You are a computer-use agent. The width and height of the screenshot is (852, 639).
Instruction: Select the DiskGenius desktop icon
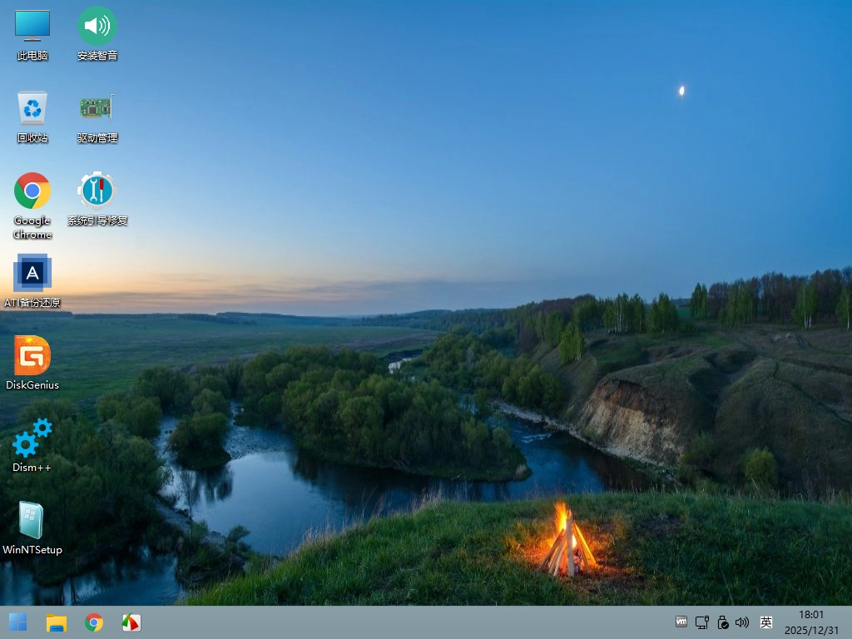[32, 355]
